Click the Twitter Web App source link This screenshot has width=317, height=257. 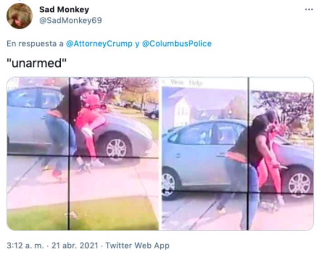coord(138,246)
